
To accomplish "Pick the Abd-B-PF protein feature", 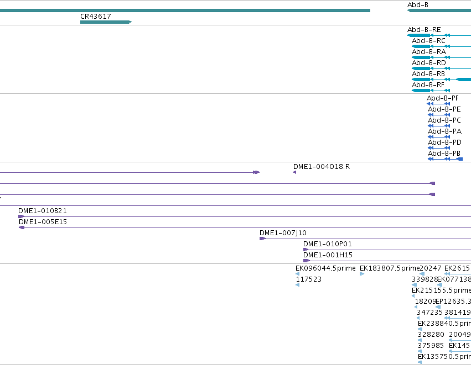I will click(x=438, y=104).
